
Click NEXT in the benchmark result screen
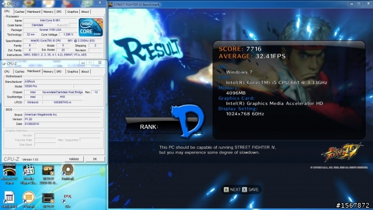(x=235, y=190)
